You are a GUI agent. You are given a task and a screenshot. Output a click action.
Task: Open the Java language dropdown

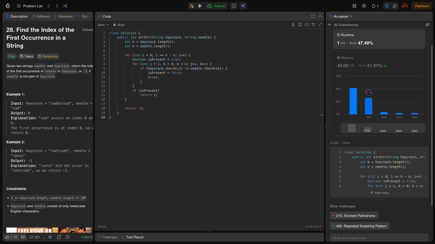click(x=103, y=25)
